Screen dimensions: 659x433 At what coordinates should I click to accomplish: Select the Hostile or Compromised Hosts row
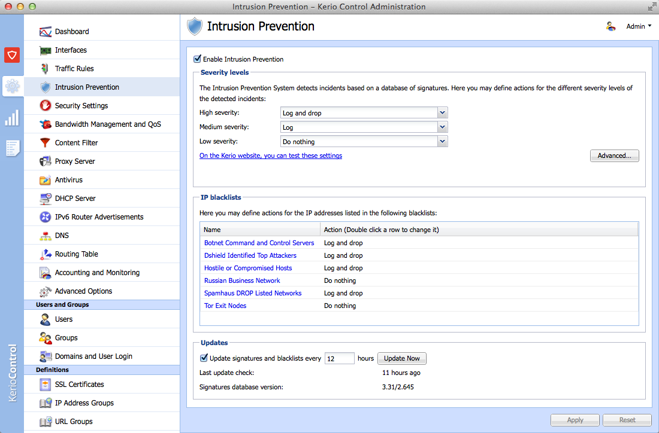click(419, 268)
